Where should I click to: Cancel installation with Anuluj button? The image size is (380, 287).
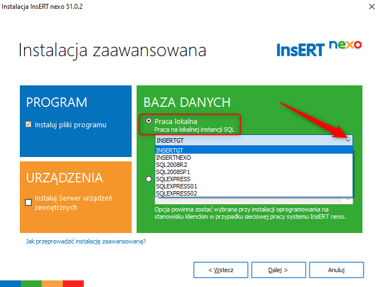tap(336, 270)
